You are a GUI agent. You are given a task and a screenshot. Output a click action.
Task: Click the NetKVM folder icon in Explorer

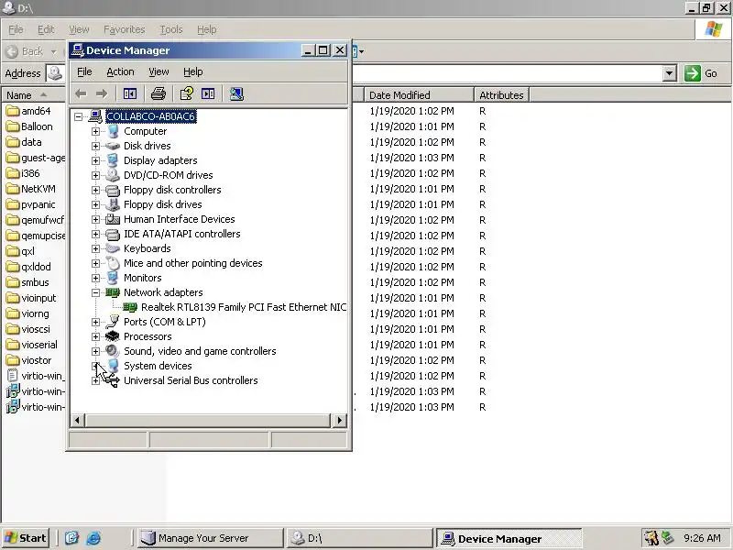click(x=13, y=189)
